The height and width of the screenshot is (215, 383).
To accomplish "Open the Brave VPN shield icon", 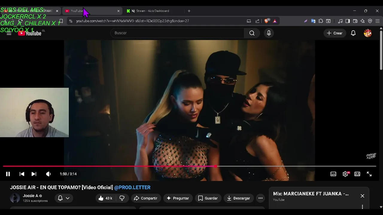I will click(370, 21).
